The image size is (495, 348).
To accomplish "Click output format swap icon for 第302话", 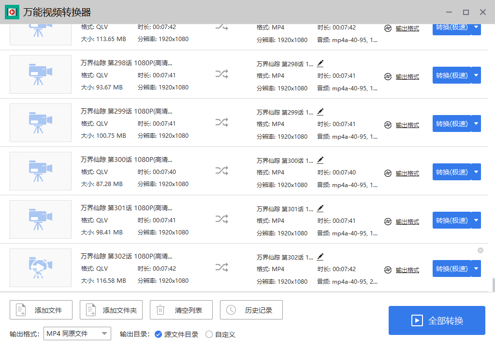I will pyautogui.click(x=388, y=270).
